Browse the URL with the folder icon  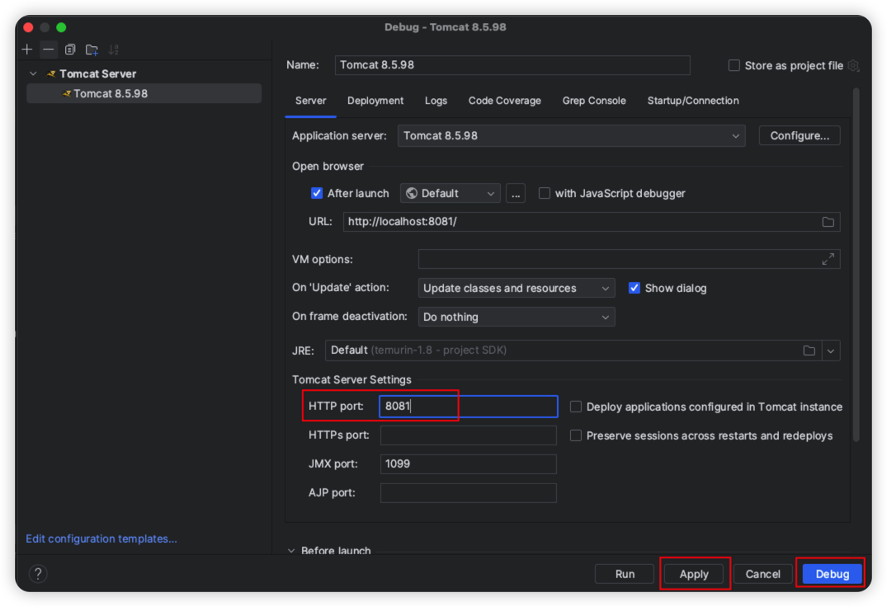click(828, 222)
